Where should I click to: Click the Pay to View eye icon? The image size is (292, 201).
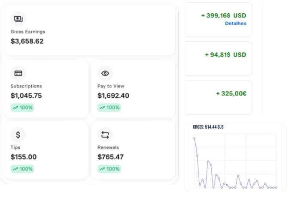pos(105,73)
